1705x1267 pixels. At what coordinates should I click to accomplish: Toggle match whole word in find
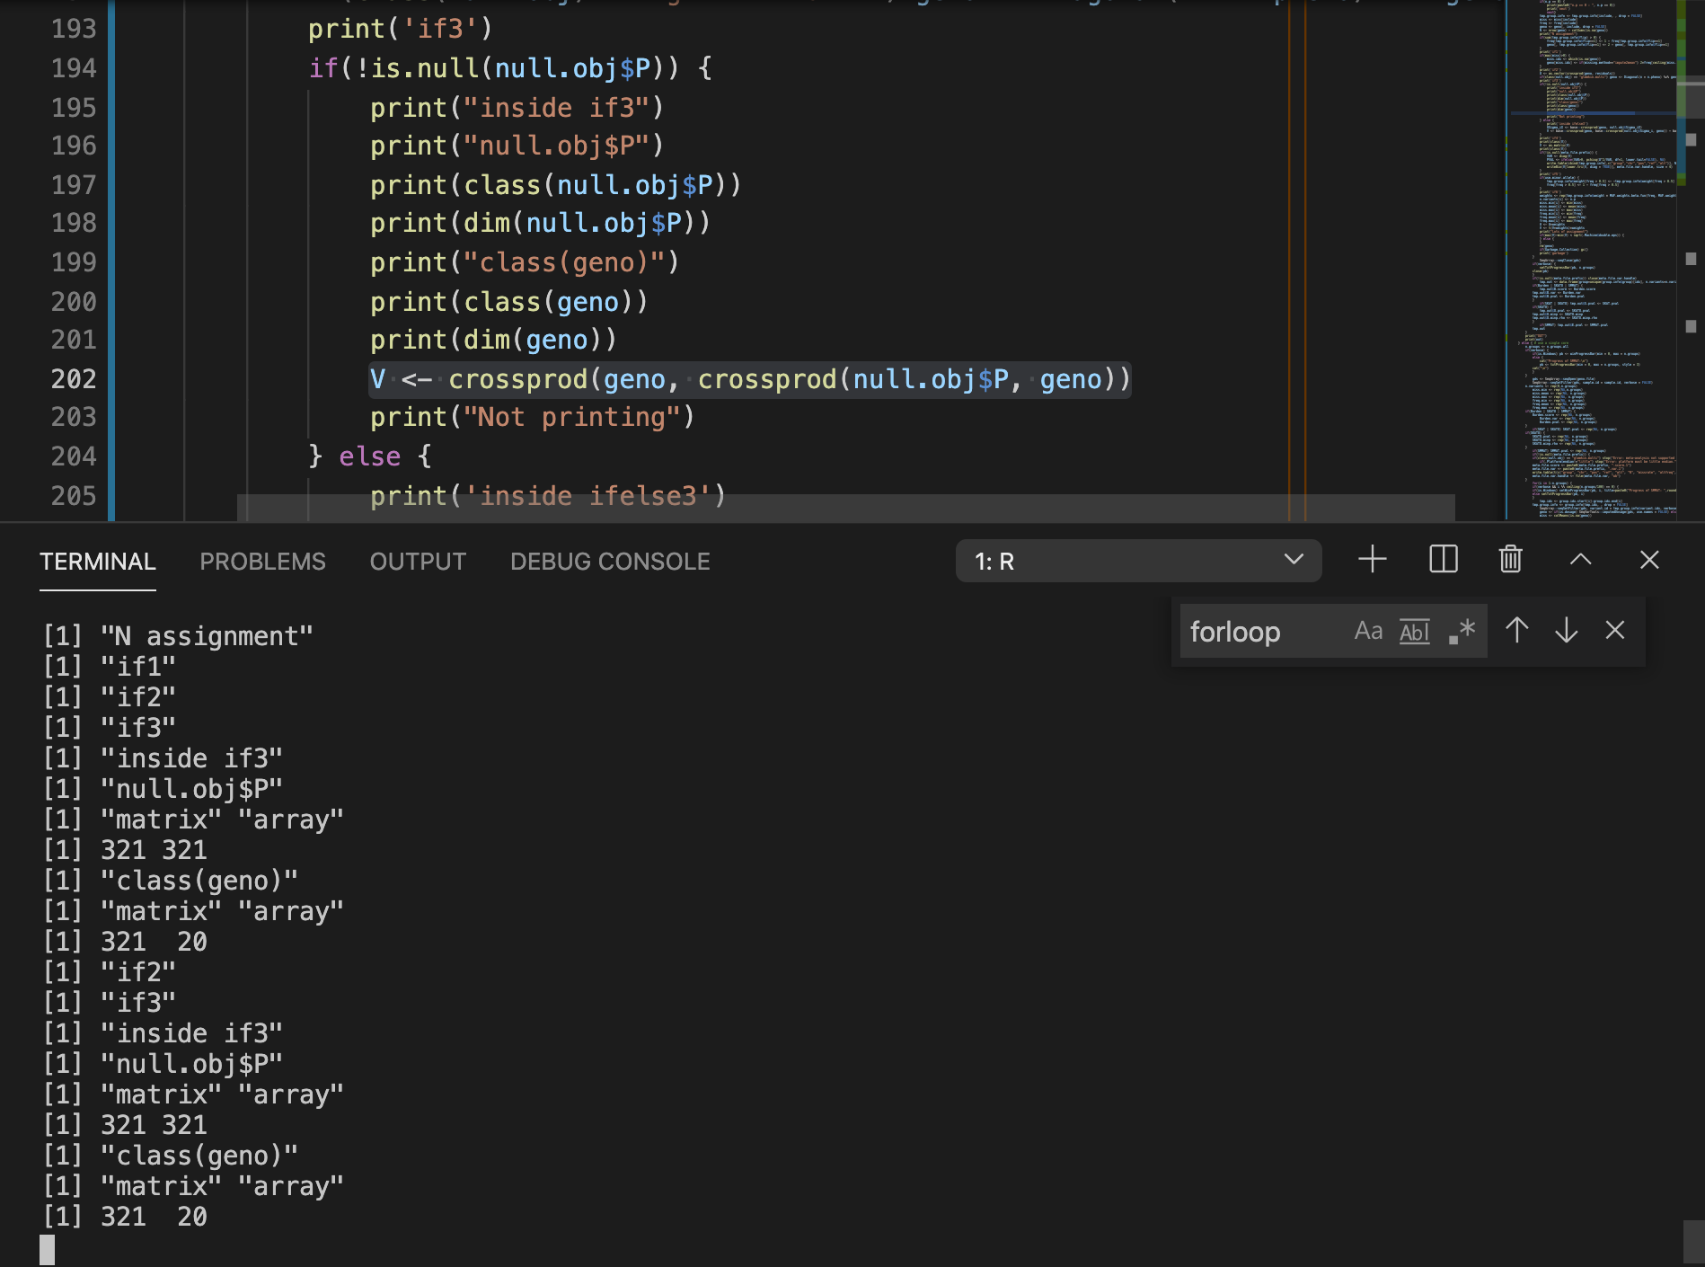click(1414, 632)
